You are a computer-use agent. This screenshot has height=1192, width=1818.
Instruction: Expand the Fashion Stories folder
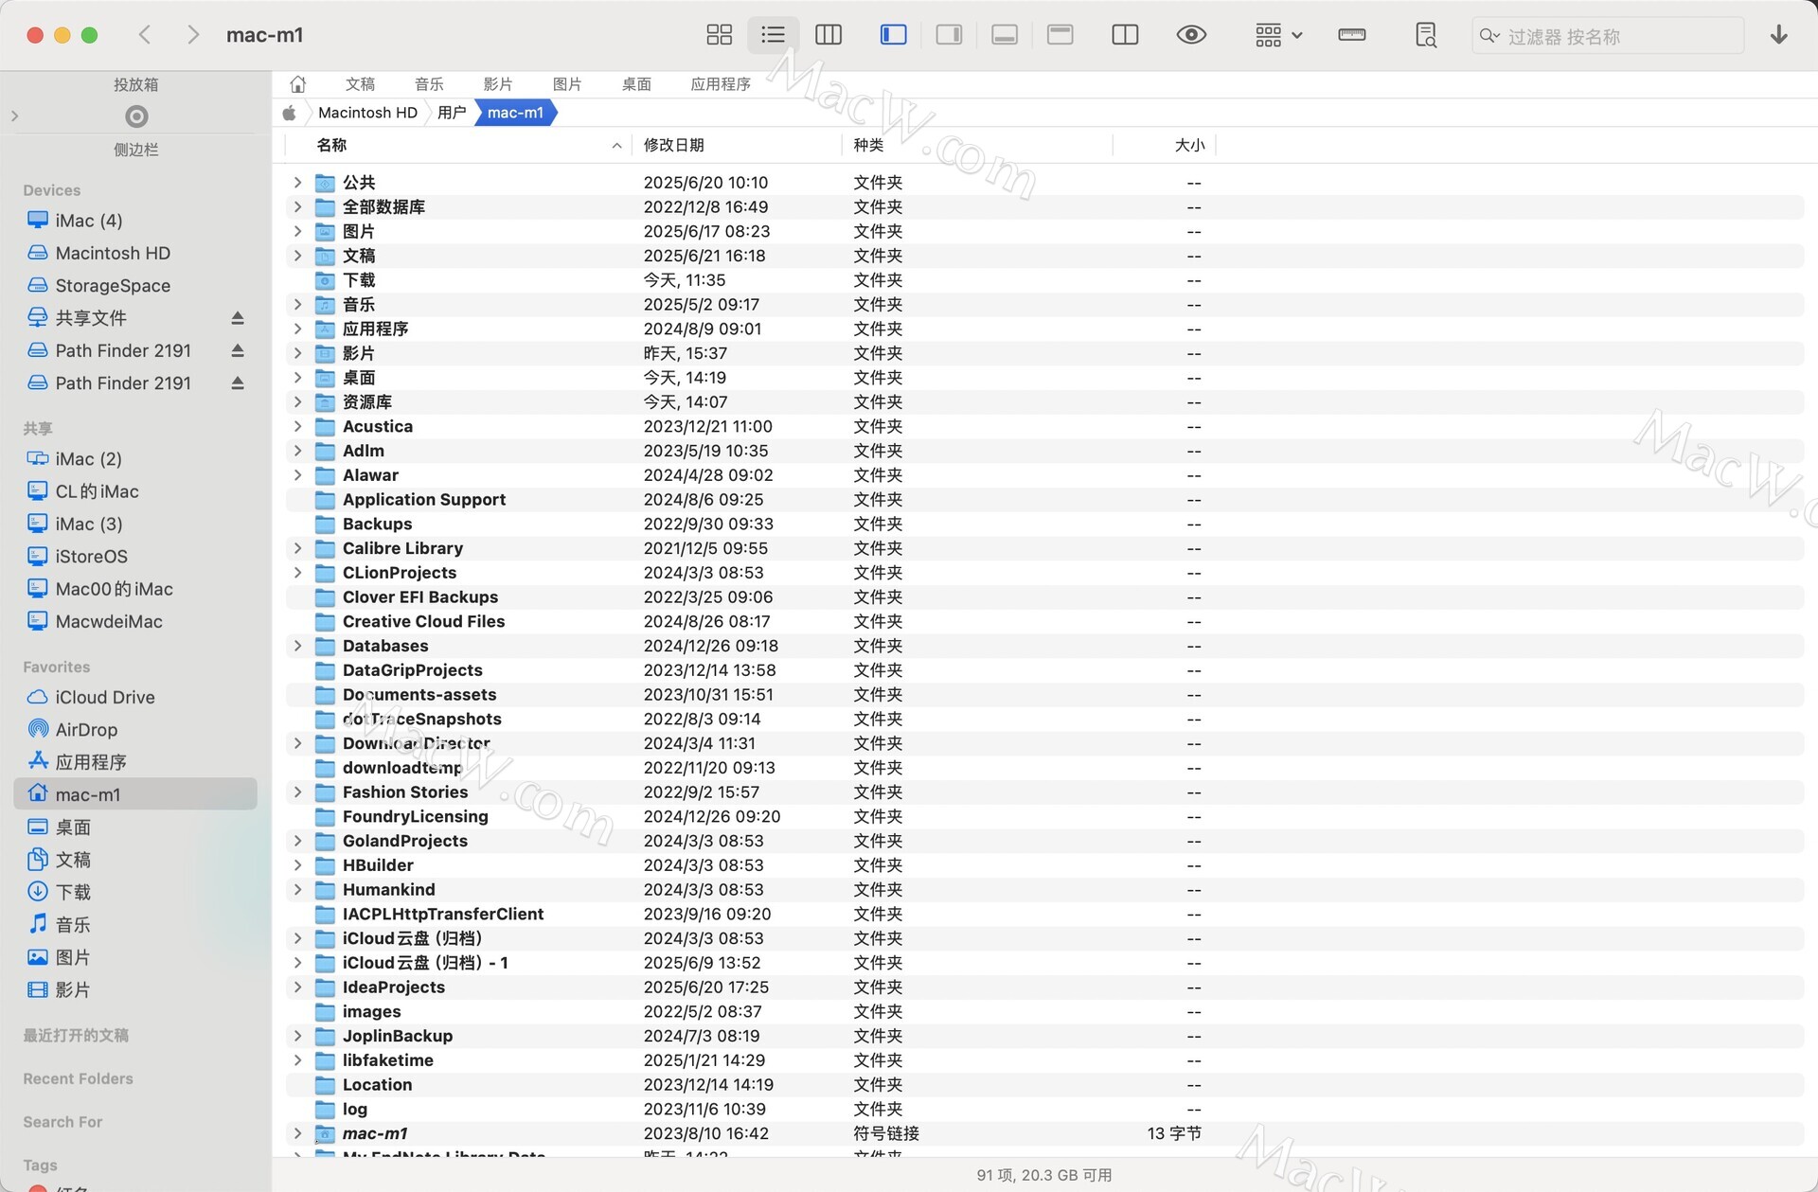coord(297,792)
